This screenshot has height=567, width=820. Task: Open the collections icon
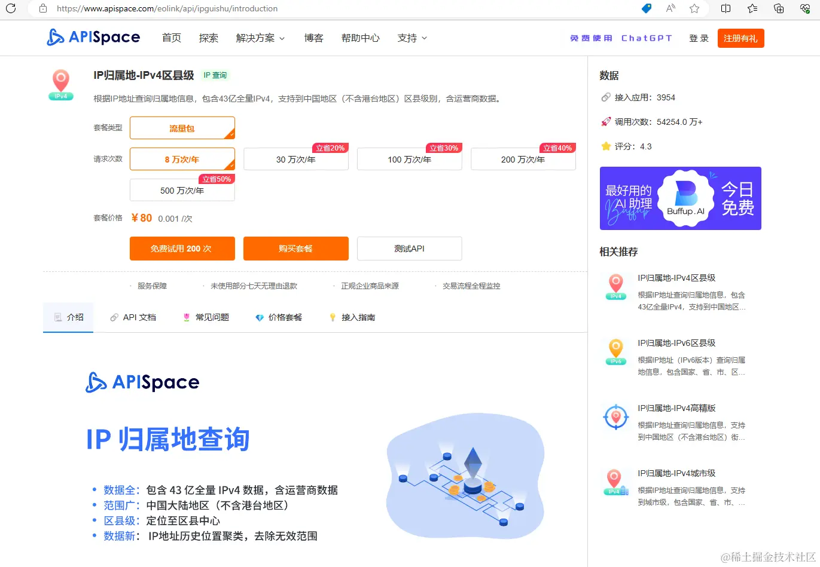click(779, 8)
